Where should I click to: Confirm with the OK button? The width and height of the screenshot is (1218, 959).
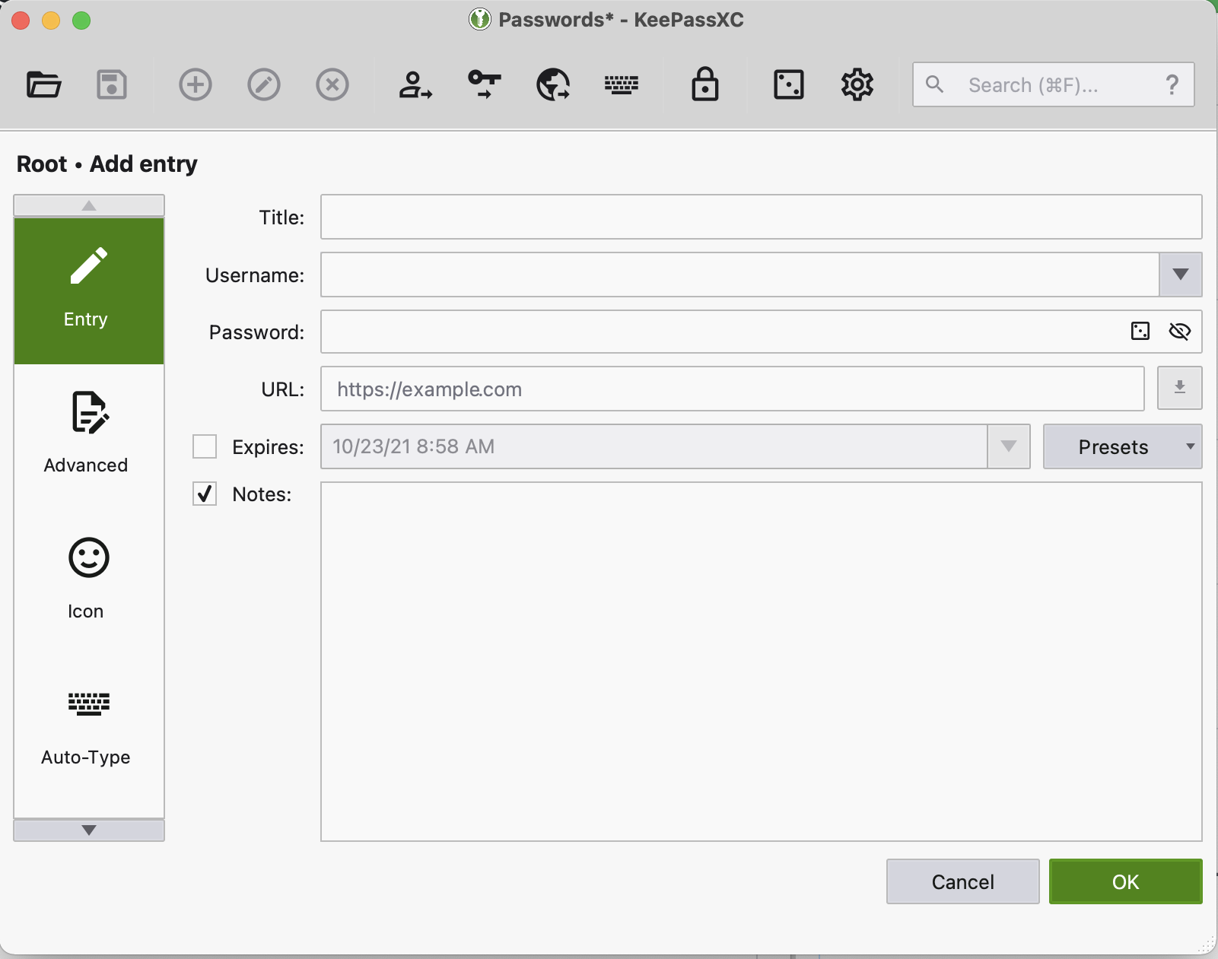point(1126,881)
